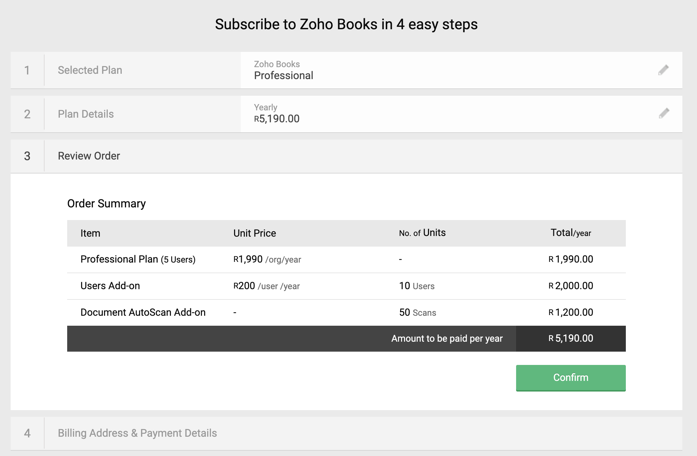This screenshot has width=697, height=456.
Task: Click the Order Summary heading
Action: pyautogui.click(x=106, y=203)
